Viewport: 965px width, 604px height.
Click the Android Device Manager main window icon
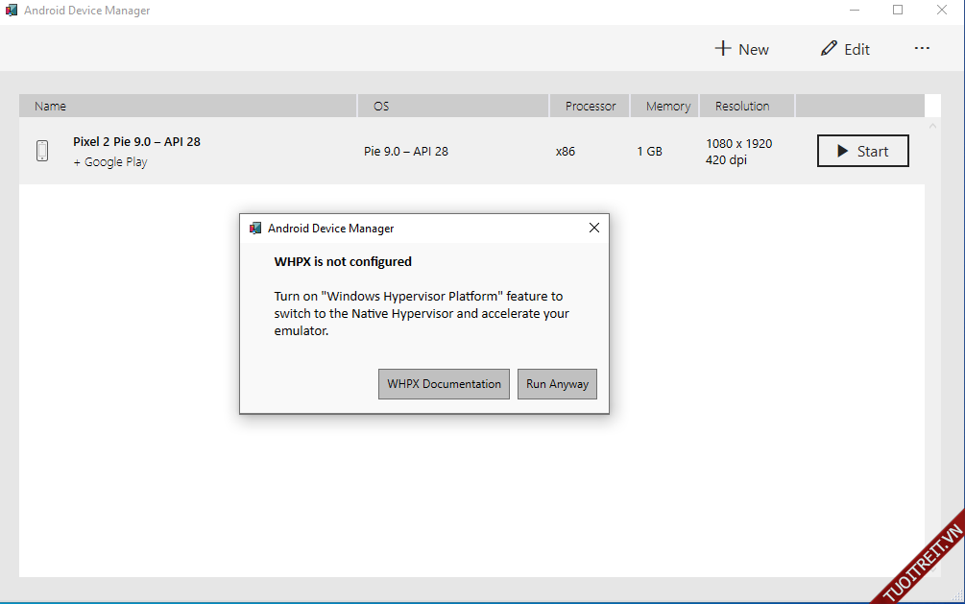tap(12, 11)
